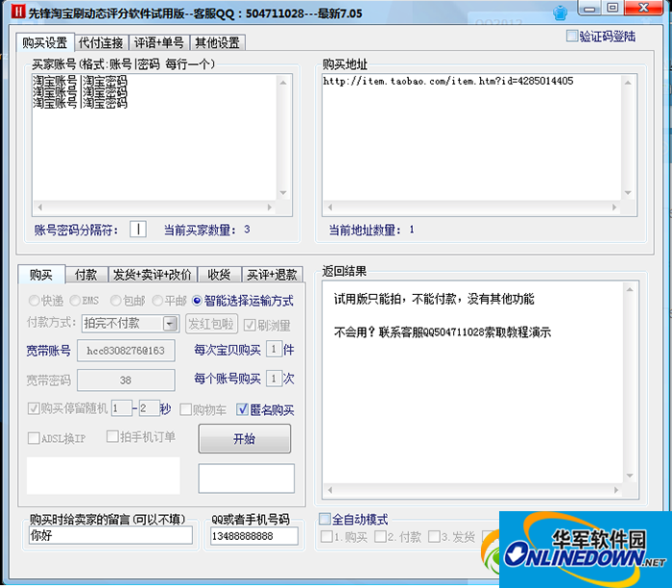
Task: Click right arrow of 买家账号 horizontal scrollbar
Action: [x=270, y=208]
